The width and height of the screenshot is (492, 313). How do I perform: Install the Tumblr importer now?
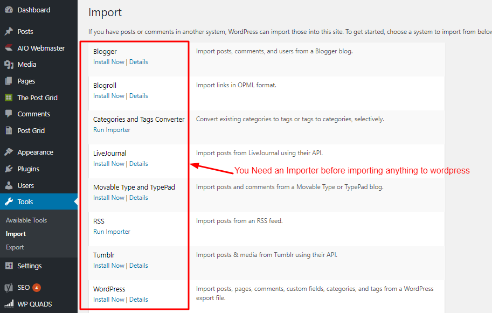[108, 266]
